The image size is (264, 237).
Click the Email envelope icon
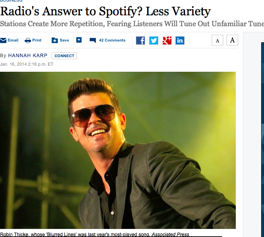click(3, 40)
